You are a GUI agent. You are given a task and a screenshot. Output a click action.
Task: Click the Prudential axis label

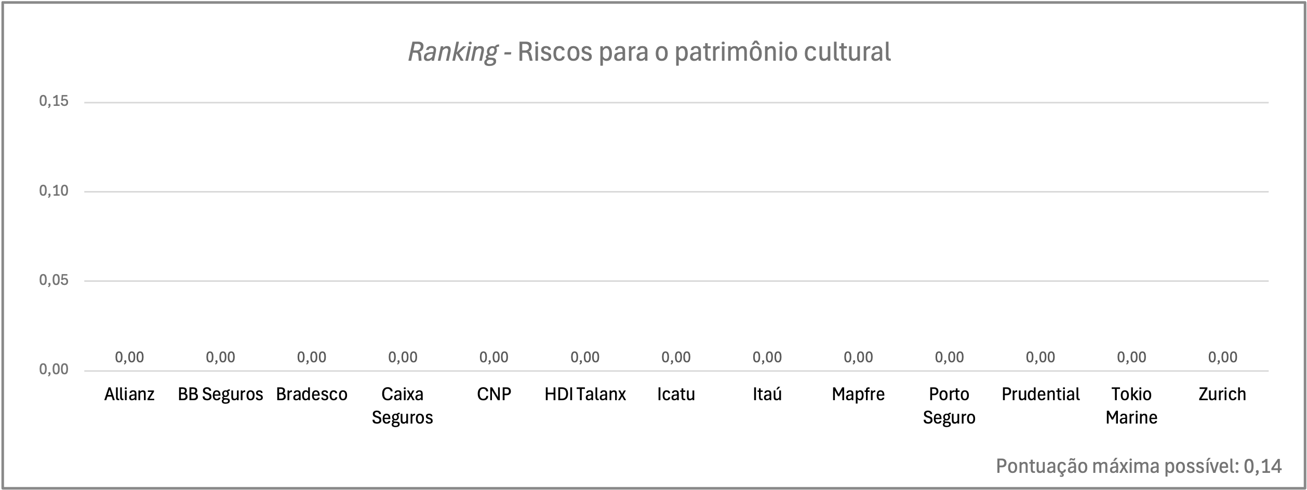1041,394
